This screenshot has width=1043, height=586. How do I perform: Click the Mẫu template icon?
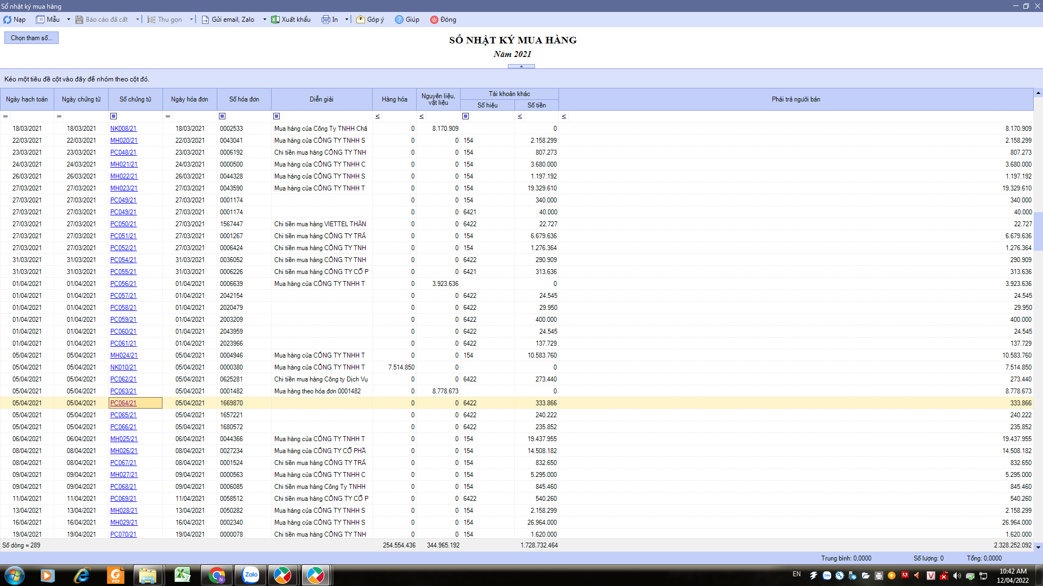tap(40, 20)
